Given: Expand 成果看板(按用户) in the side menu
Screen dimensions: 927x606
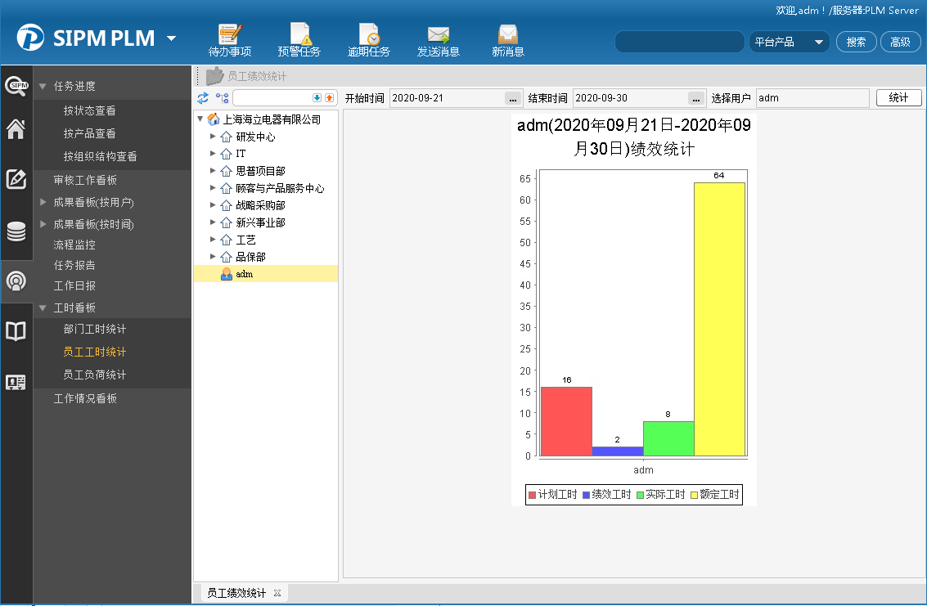Looking at the screenshot, I should [x=43, y=202].
